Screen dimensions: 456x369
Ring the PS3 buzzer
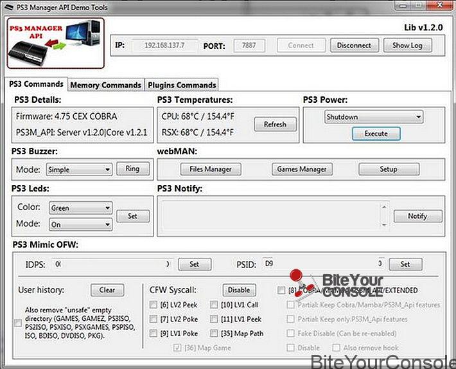click(x=132, y=169)
